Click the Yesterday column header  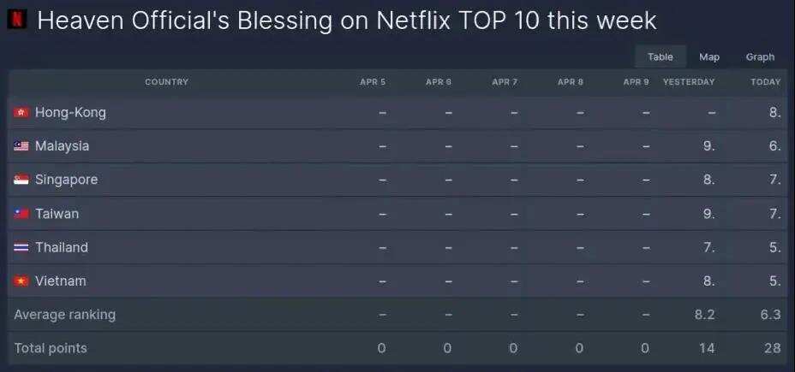(689, 82)
